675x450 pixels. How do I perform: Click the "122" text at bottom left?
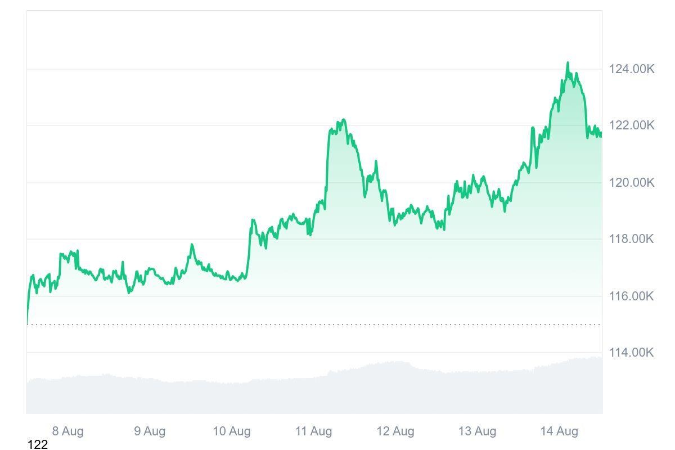[x=38, y=445]
